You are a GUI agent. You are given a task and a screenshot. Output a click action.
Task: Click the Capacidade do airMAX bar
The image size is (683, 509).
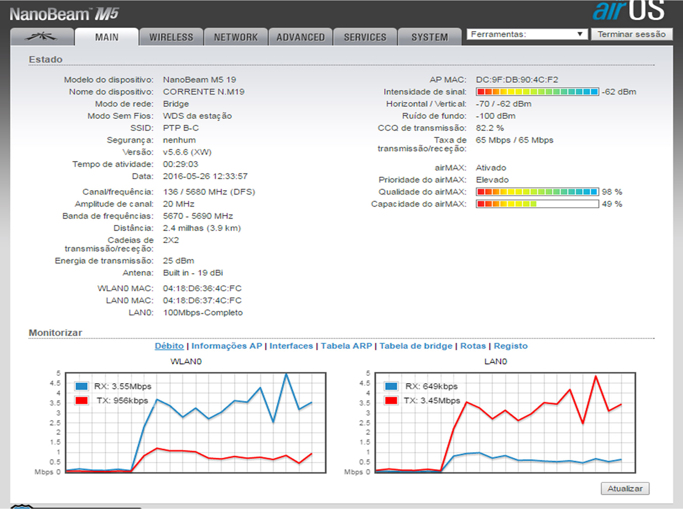click(537, 204)
